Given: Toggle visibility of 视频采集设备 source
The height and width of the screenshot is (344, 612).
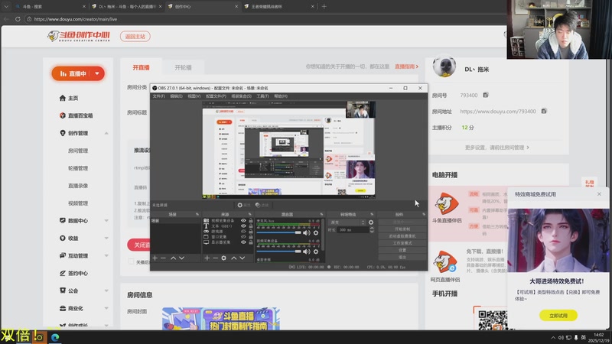Looking at the screenshot, I should (x=243, y=220).
